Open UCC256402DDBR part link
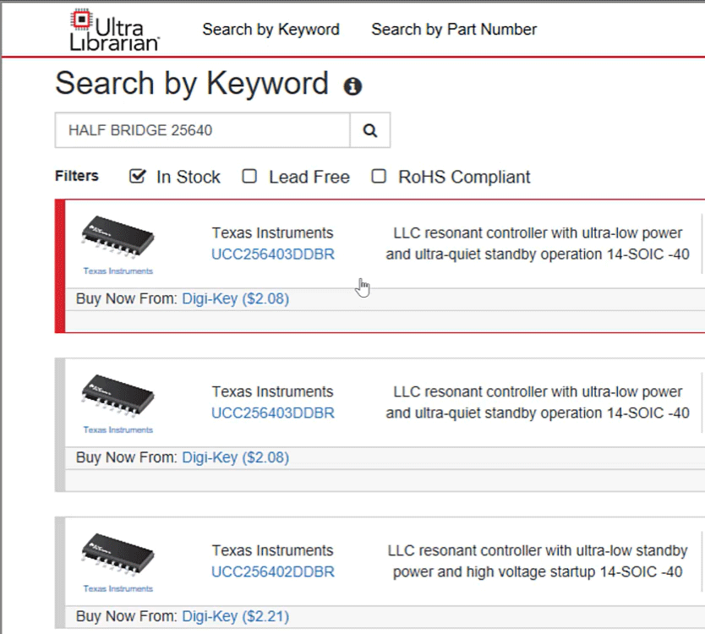Viewport: 705px width, 634px height. [x=273, y=571]
